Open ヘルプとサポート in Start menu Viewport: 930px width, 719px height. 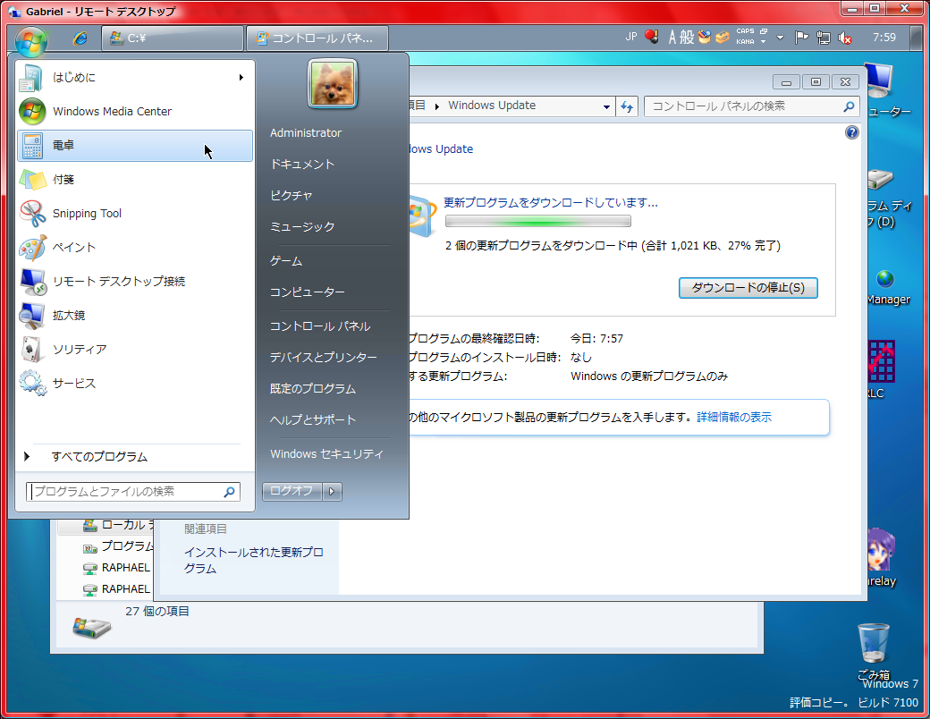coord(313,420)
